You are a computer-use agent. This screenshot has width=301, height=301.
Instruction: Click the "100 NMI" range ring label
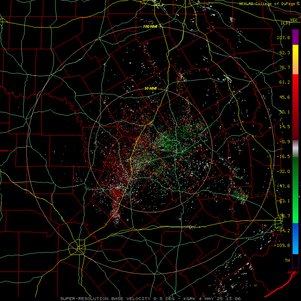[x=150, y=26]
